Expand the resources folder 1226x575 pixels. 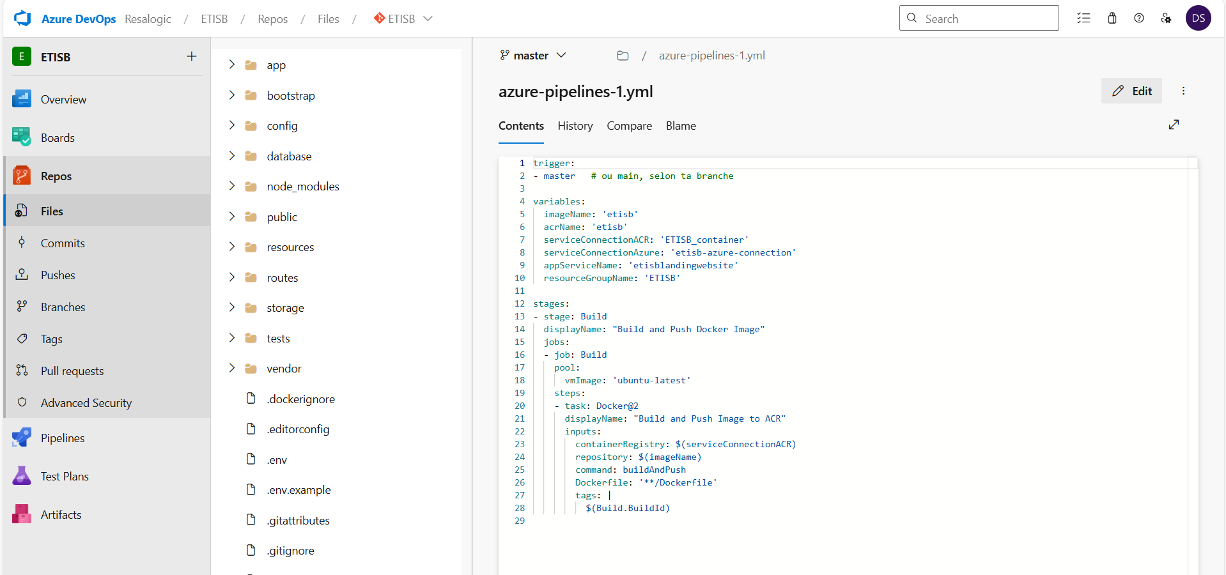pyautogui.click(x=232, y=247)
